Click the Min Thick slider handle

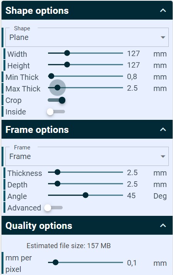pos(51,76)
